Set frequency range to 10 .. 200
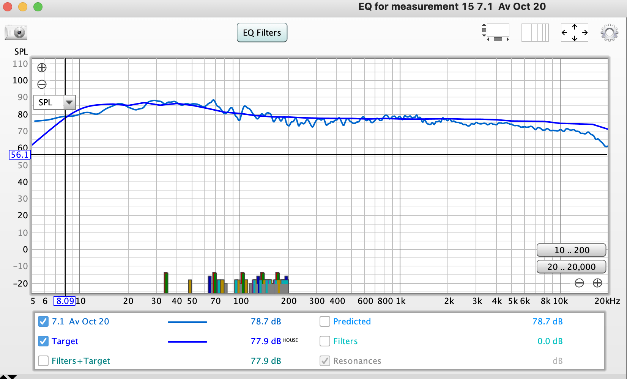The height and width of the screenshot is (379, 627). pos(571,250)
